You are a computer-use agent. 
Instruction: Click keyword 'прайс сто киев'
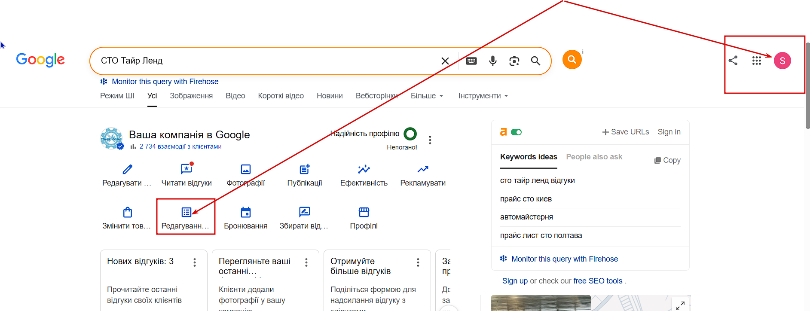tap(526, 199)
